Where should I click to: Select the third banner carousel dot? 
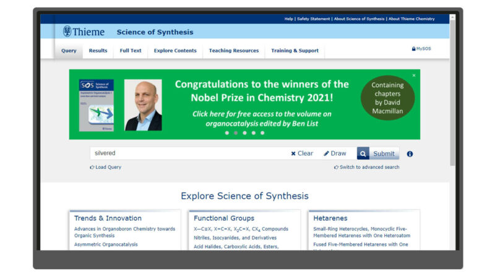(x=244, y=133)
